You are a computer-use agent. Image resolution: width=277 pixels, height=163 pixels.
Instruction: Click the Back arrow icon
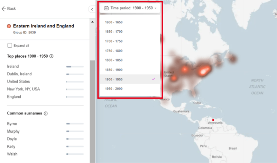point(4,9)
